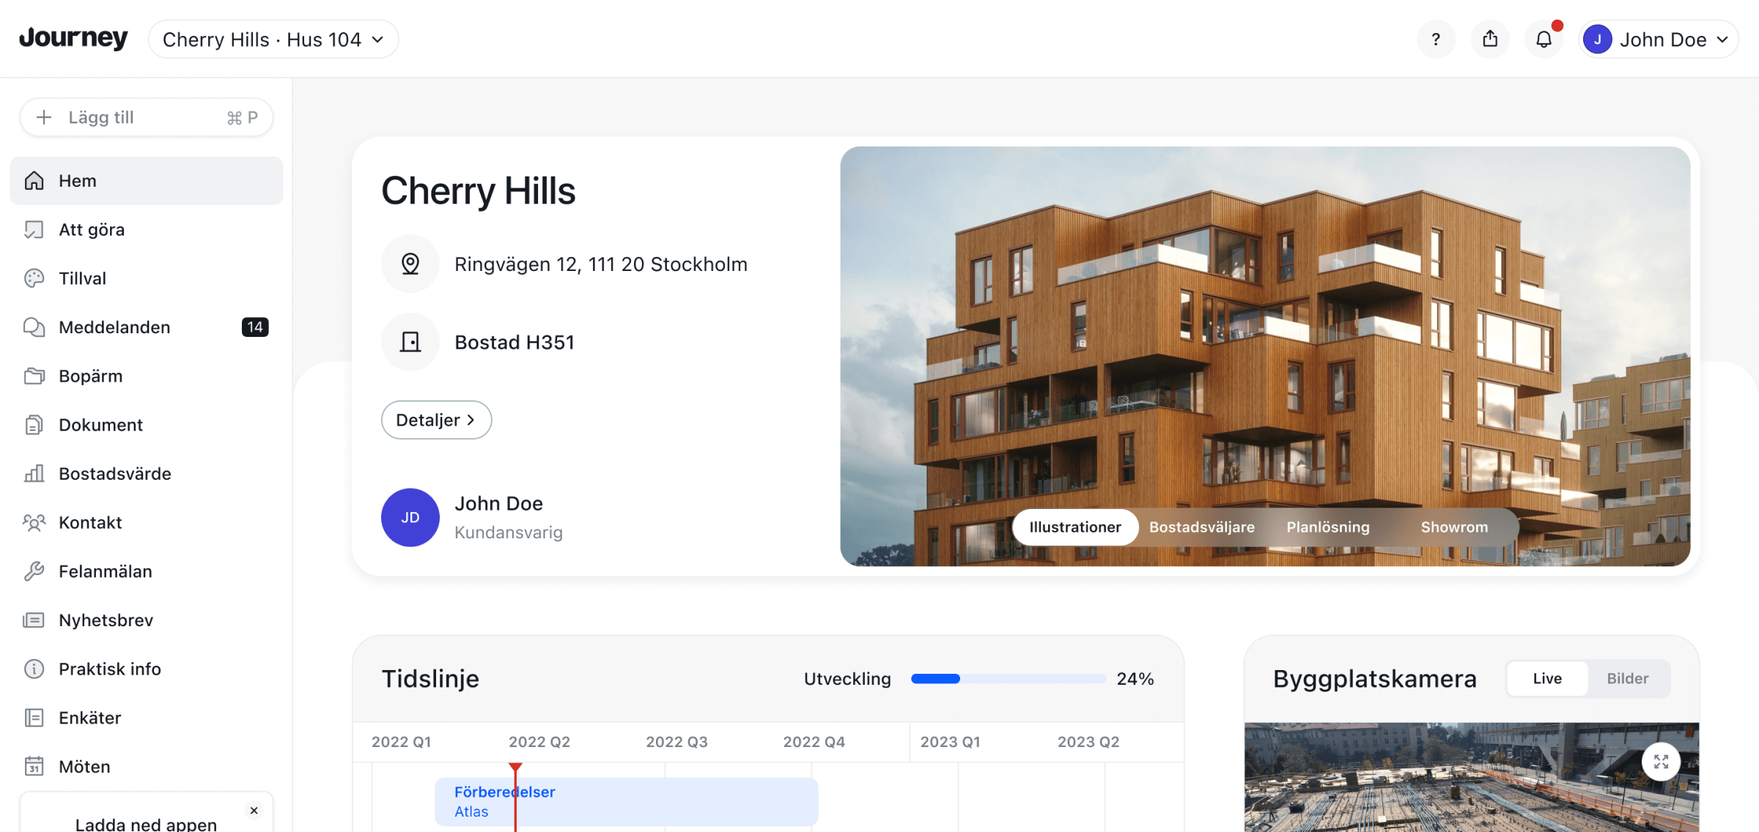Open notifications bell icon
Screen dimensions: 1759x832
point(1544,40)
